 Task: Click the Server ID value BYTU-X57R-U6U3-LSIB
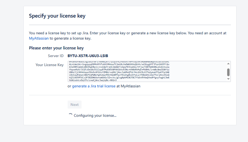88,56
